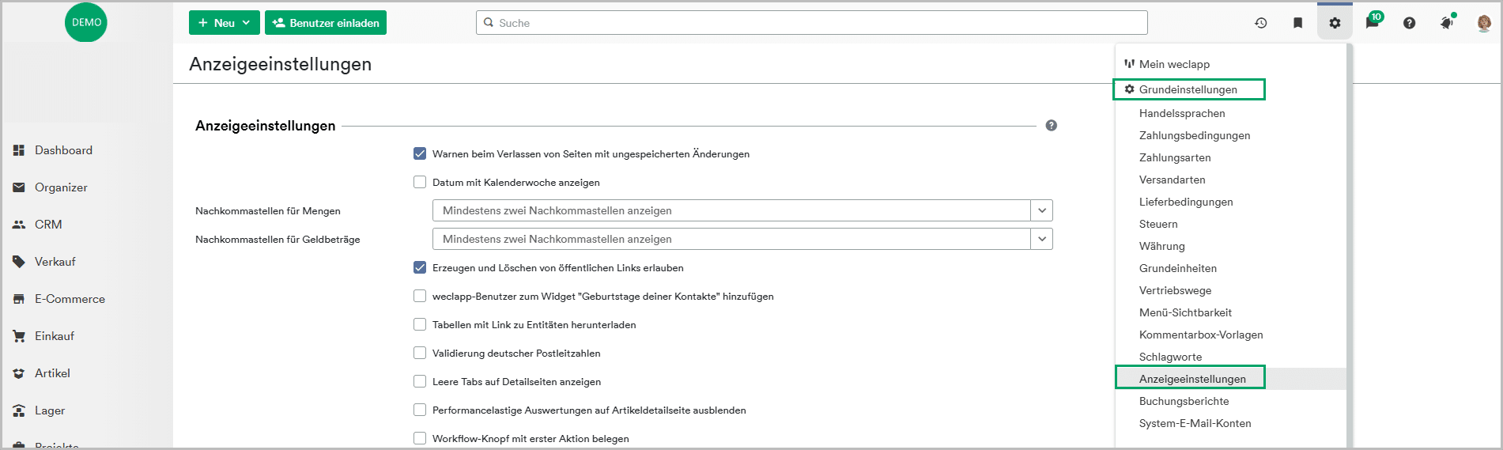Check Leere Tabs auf Detailseiten anzeigen
Image resolution: width=1503 pixels, height=450 pixels.
[x=420, y=381]
